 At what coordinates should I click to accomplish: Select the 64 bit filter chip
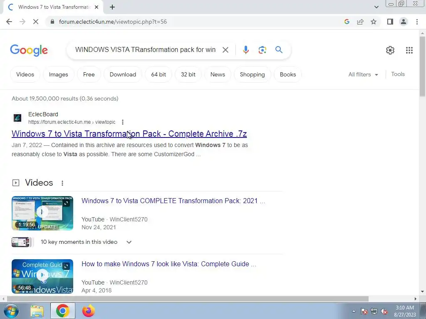coord(159,75)
